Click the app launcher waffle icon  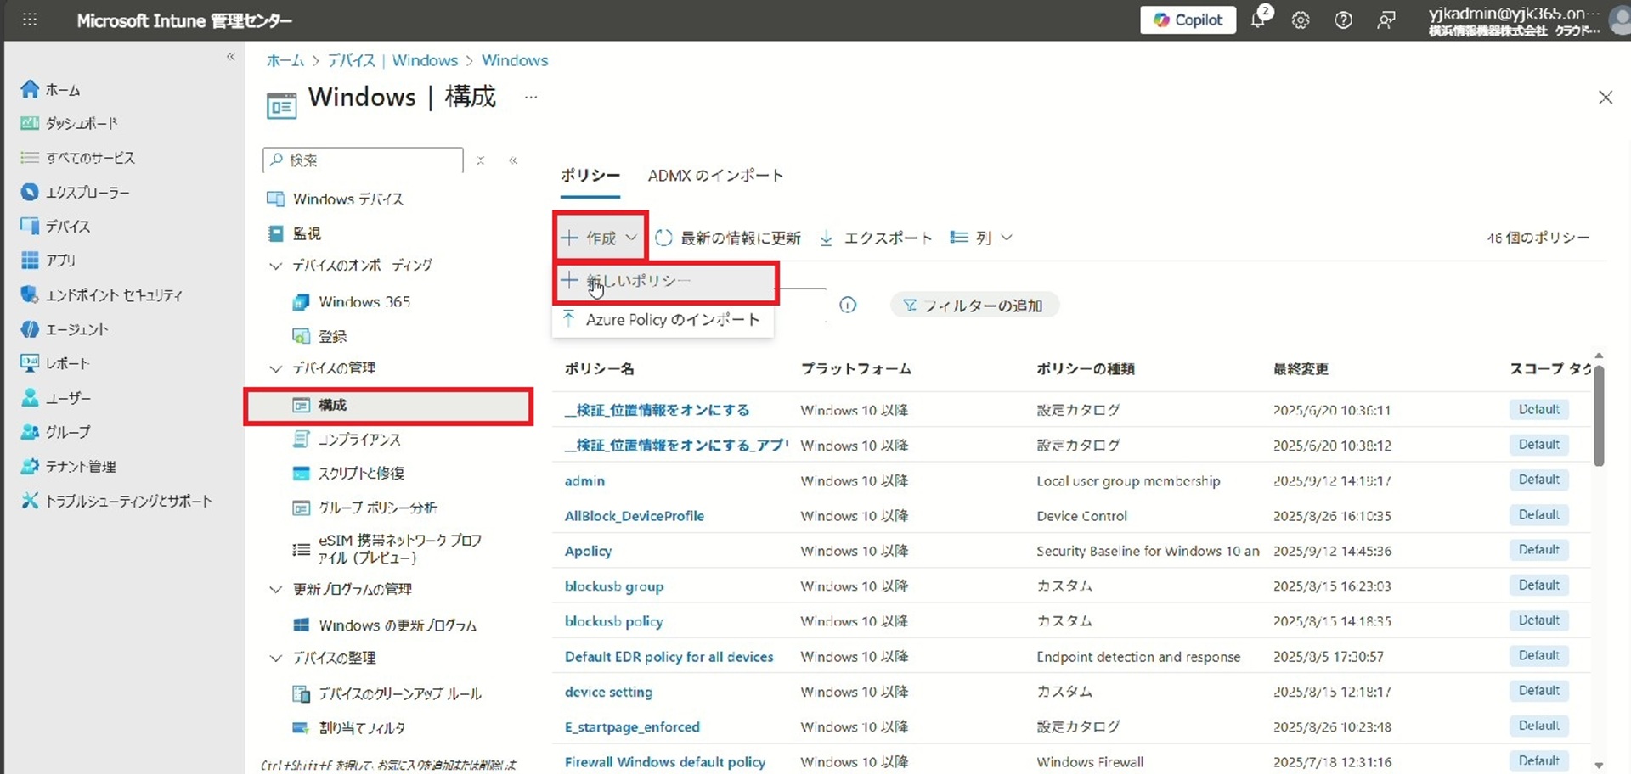(30, 20)
